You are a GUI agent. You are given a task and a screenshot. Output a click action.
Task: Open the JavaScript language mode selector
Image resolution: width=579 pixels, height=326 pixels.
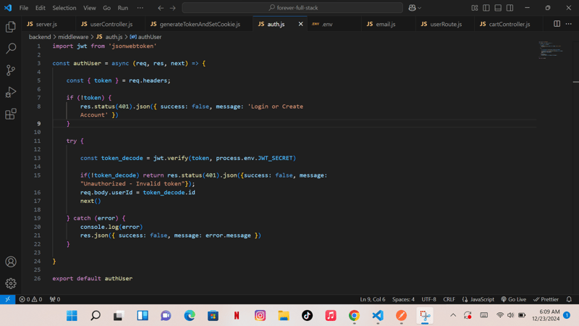[478, 299]
